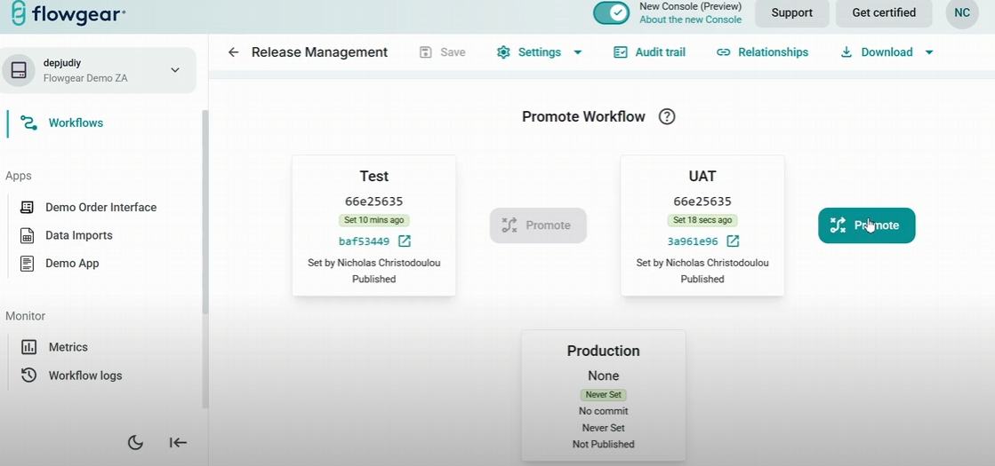
Task: Collapse the sidebar with arrow icon
Action: (x=179, y=443)
